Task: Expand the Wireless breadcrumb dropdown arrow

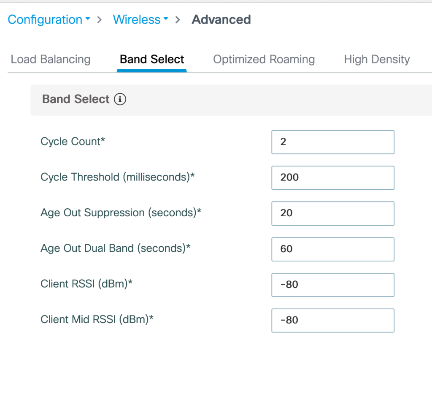Action: pyautogui.click(x=166, y=19)
